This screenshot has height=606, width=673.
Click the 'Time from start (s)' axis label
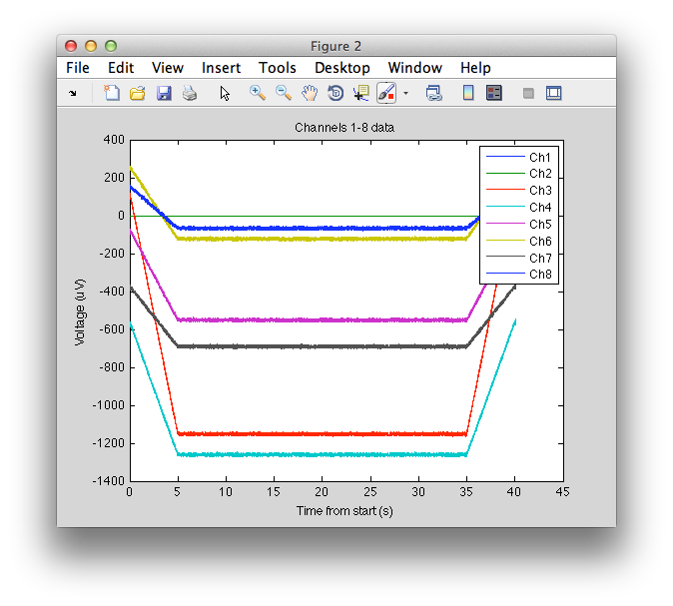click(x=344, y=511)
